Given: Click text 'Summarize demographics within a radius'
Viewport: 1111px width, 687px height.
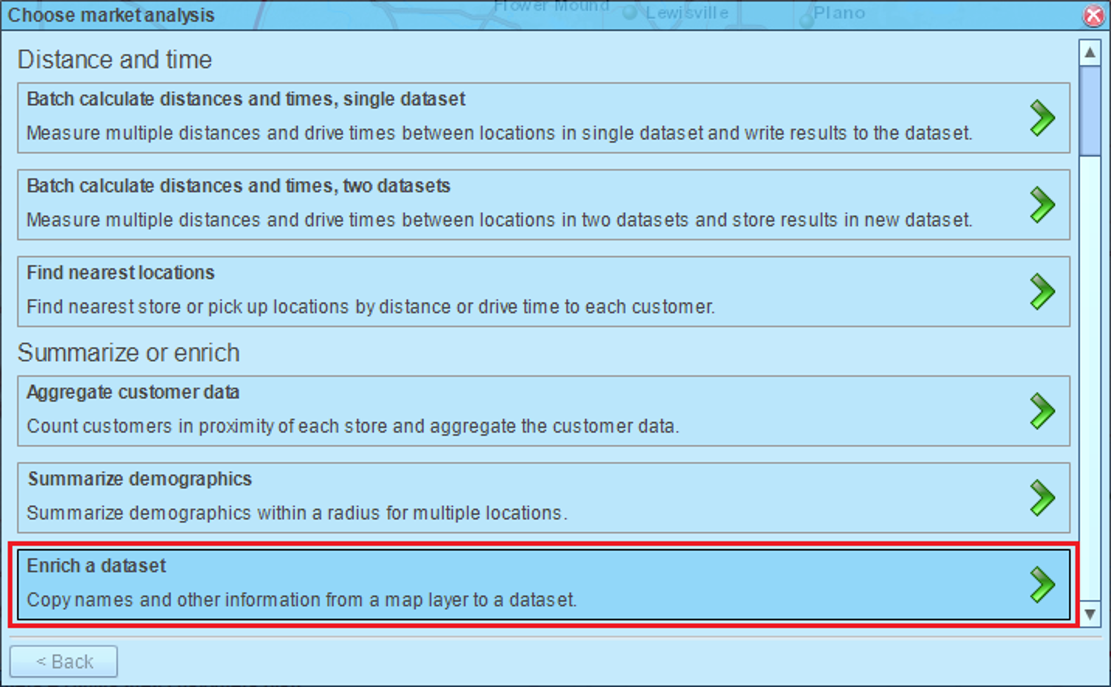Looking at the screenshot, I should coord(204,513).
